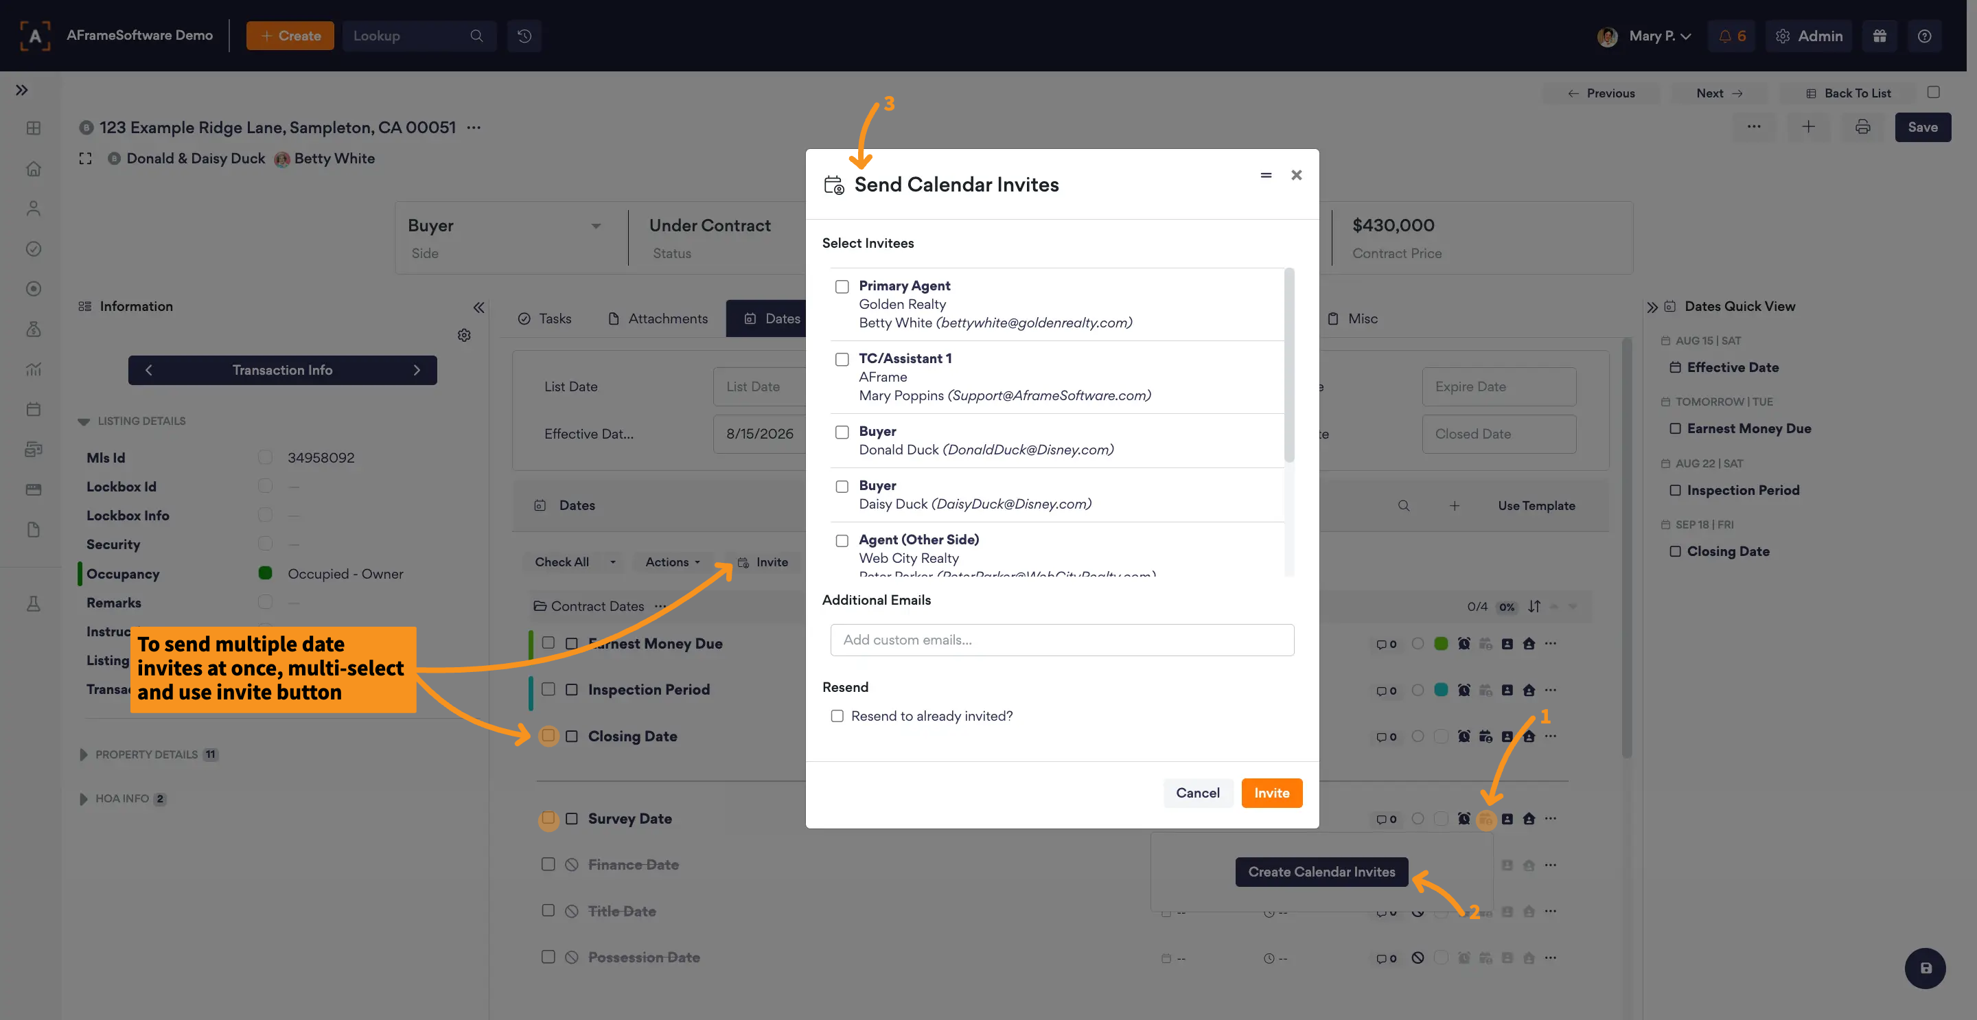Screen dimensions: 1977x1020
Task: Click alarm icon on Earnest Money Due row
Action: [x=1464, y=644]
